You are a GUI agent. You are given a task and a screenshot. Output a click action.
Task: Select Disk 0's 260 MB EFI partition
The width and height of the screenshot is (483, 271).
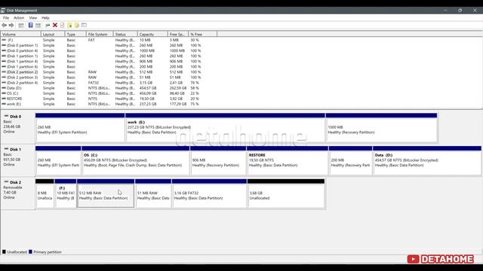pos(80,127)
